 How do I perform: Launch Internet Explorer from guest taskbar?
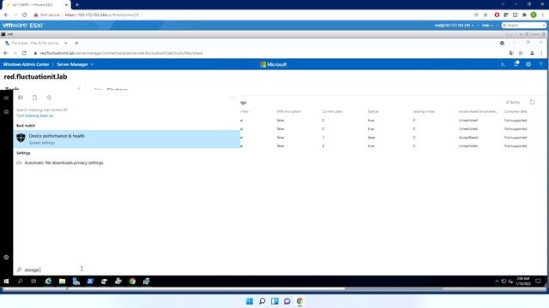tap(48, 281)
